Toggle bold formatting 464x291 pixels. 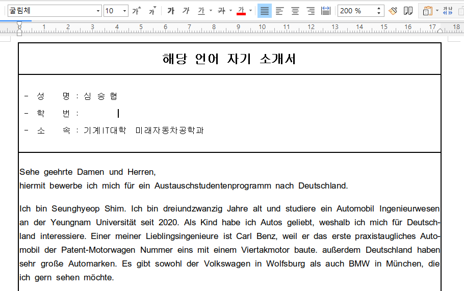pos(171,11)
